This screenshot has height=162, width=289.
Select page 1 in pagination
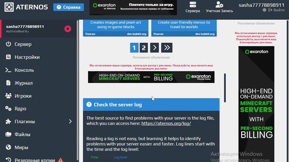coord(134,48)
